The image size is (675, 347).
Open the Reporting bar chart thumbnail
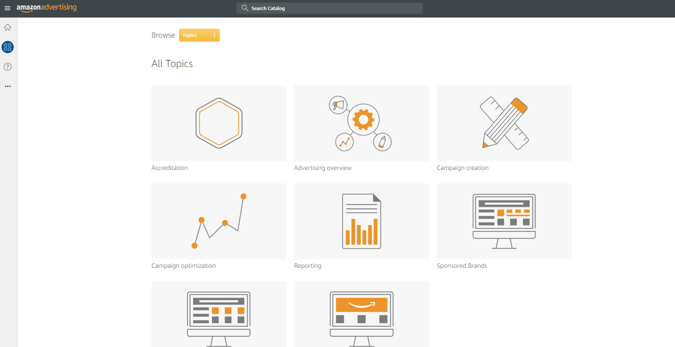(361, 221)
